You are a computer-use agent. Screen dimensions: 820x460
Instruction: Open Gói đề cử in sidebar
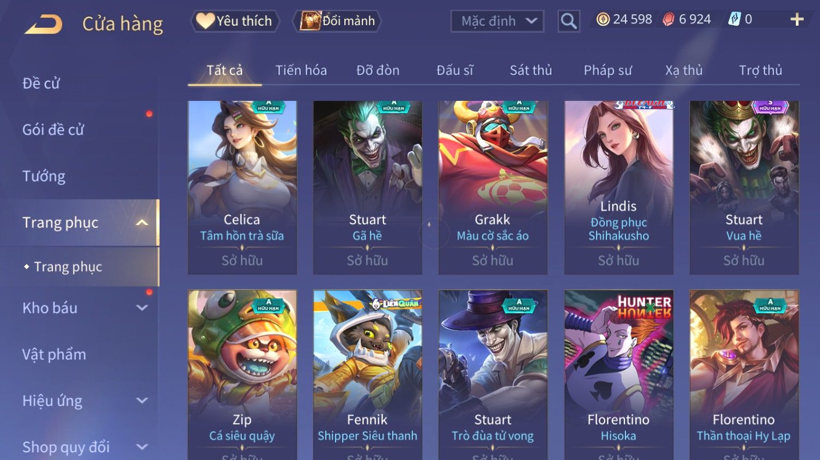click(53, 130)
